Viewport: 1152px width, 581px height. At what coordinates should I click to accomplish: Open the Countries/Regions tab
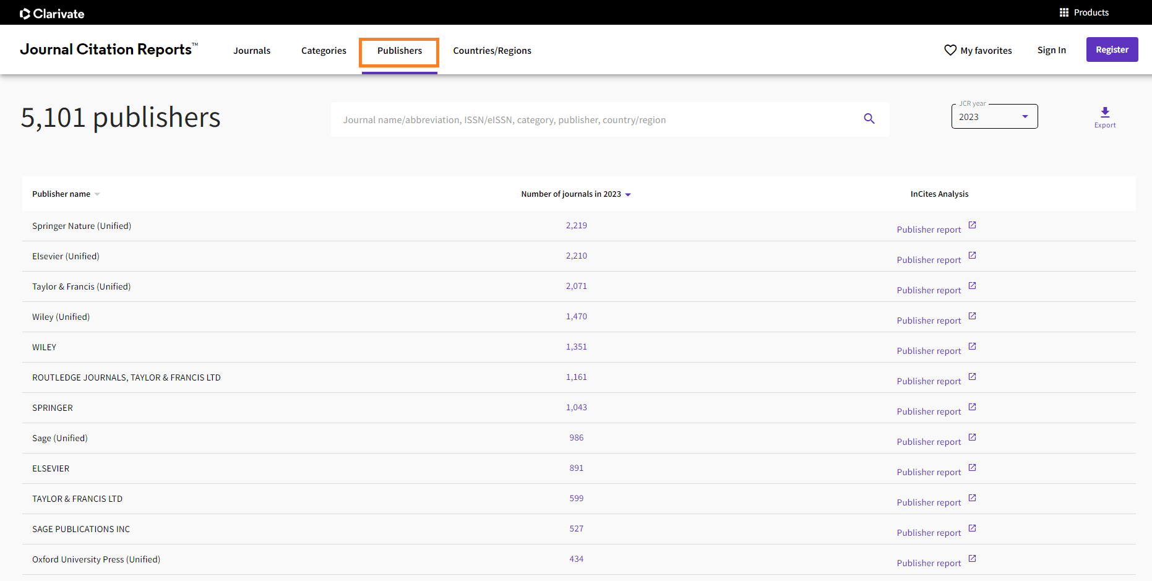(x=492, y=51)
